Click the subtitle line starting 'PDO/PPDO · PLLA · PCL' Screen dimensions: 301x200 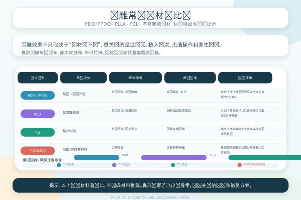point(150,24)
